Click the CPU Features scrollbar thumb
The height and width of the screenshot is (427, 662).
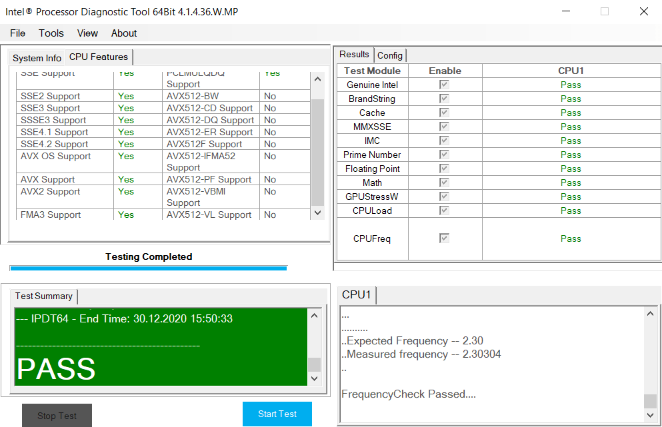click(x=318, y=153)
